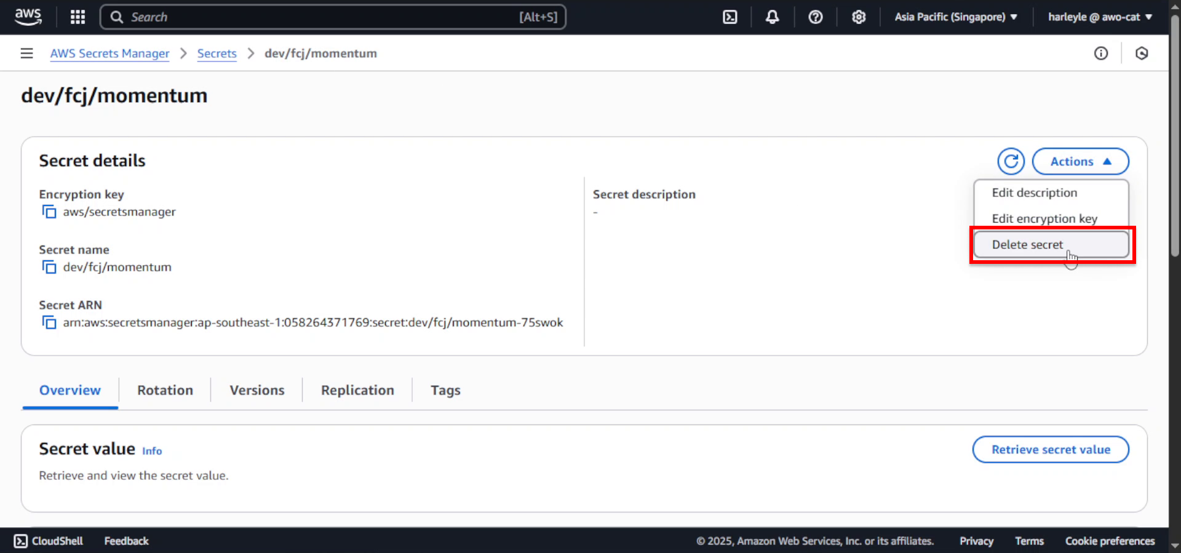
Task: Open the harleyle @ awo-cat account menu
Action: click(1100, 17)
